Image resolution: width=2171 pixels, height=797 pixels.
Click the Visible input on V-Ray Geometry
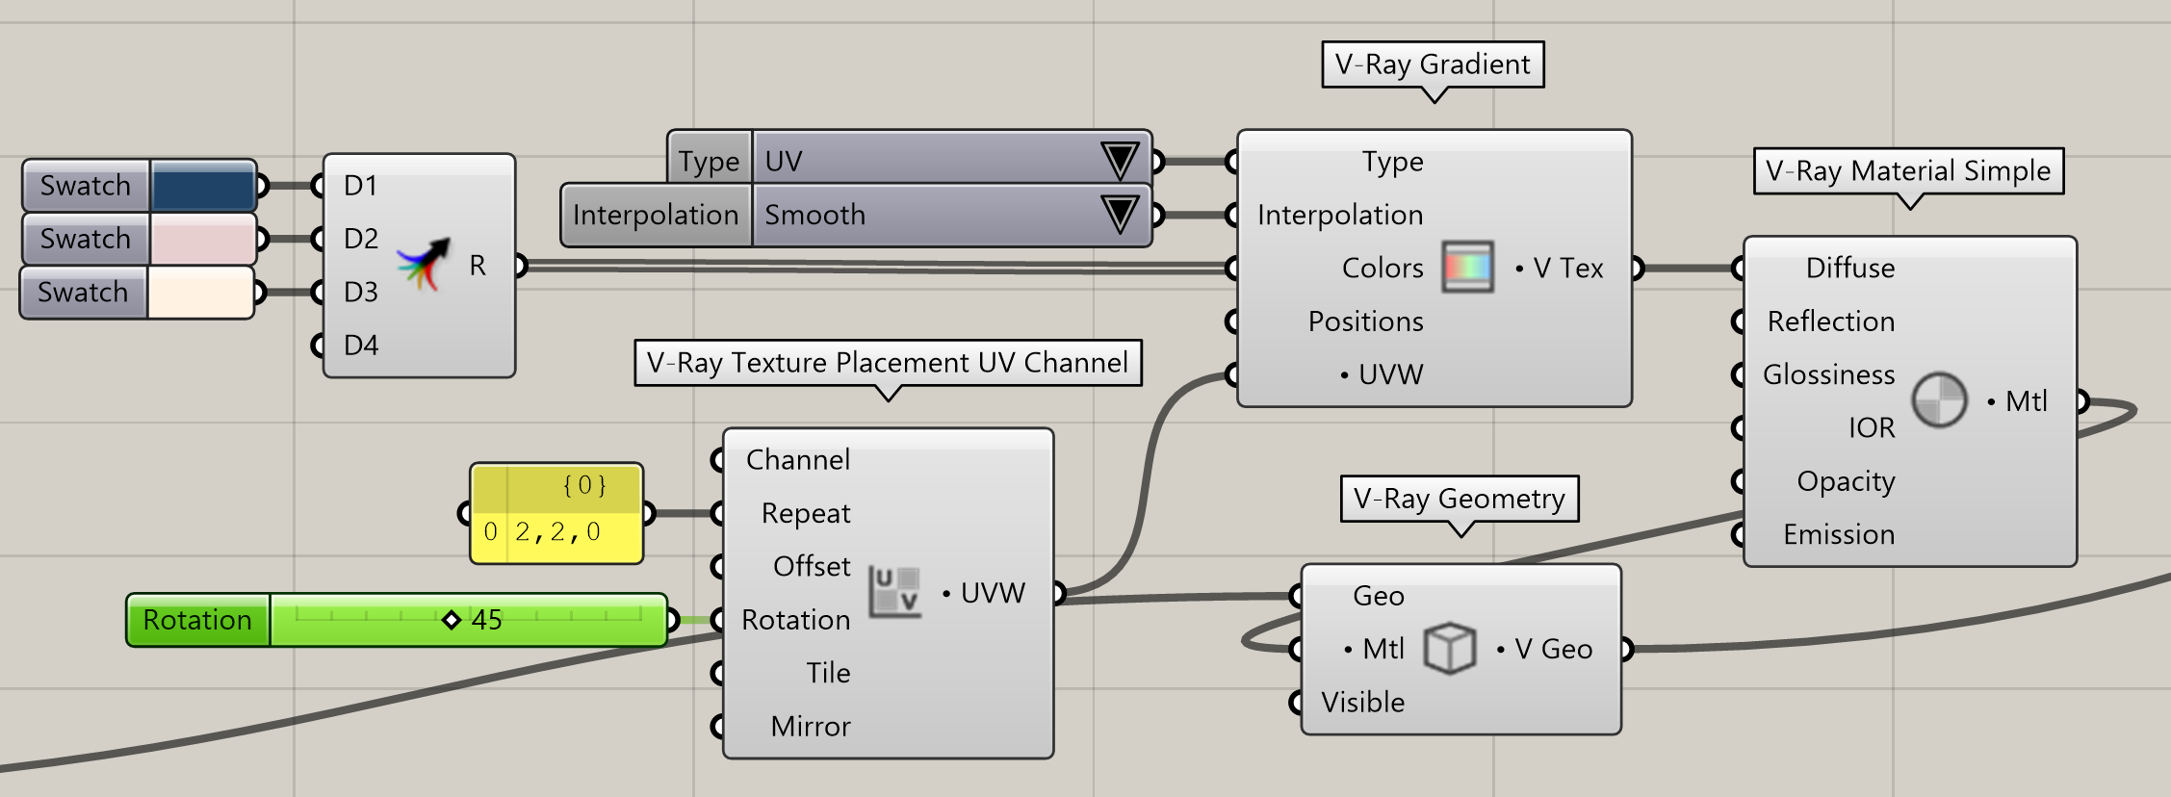[1362, 702]
